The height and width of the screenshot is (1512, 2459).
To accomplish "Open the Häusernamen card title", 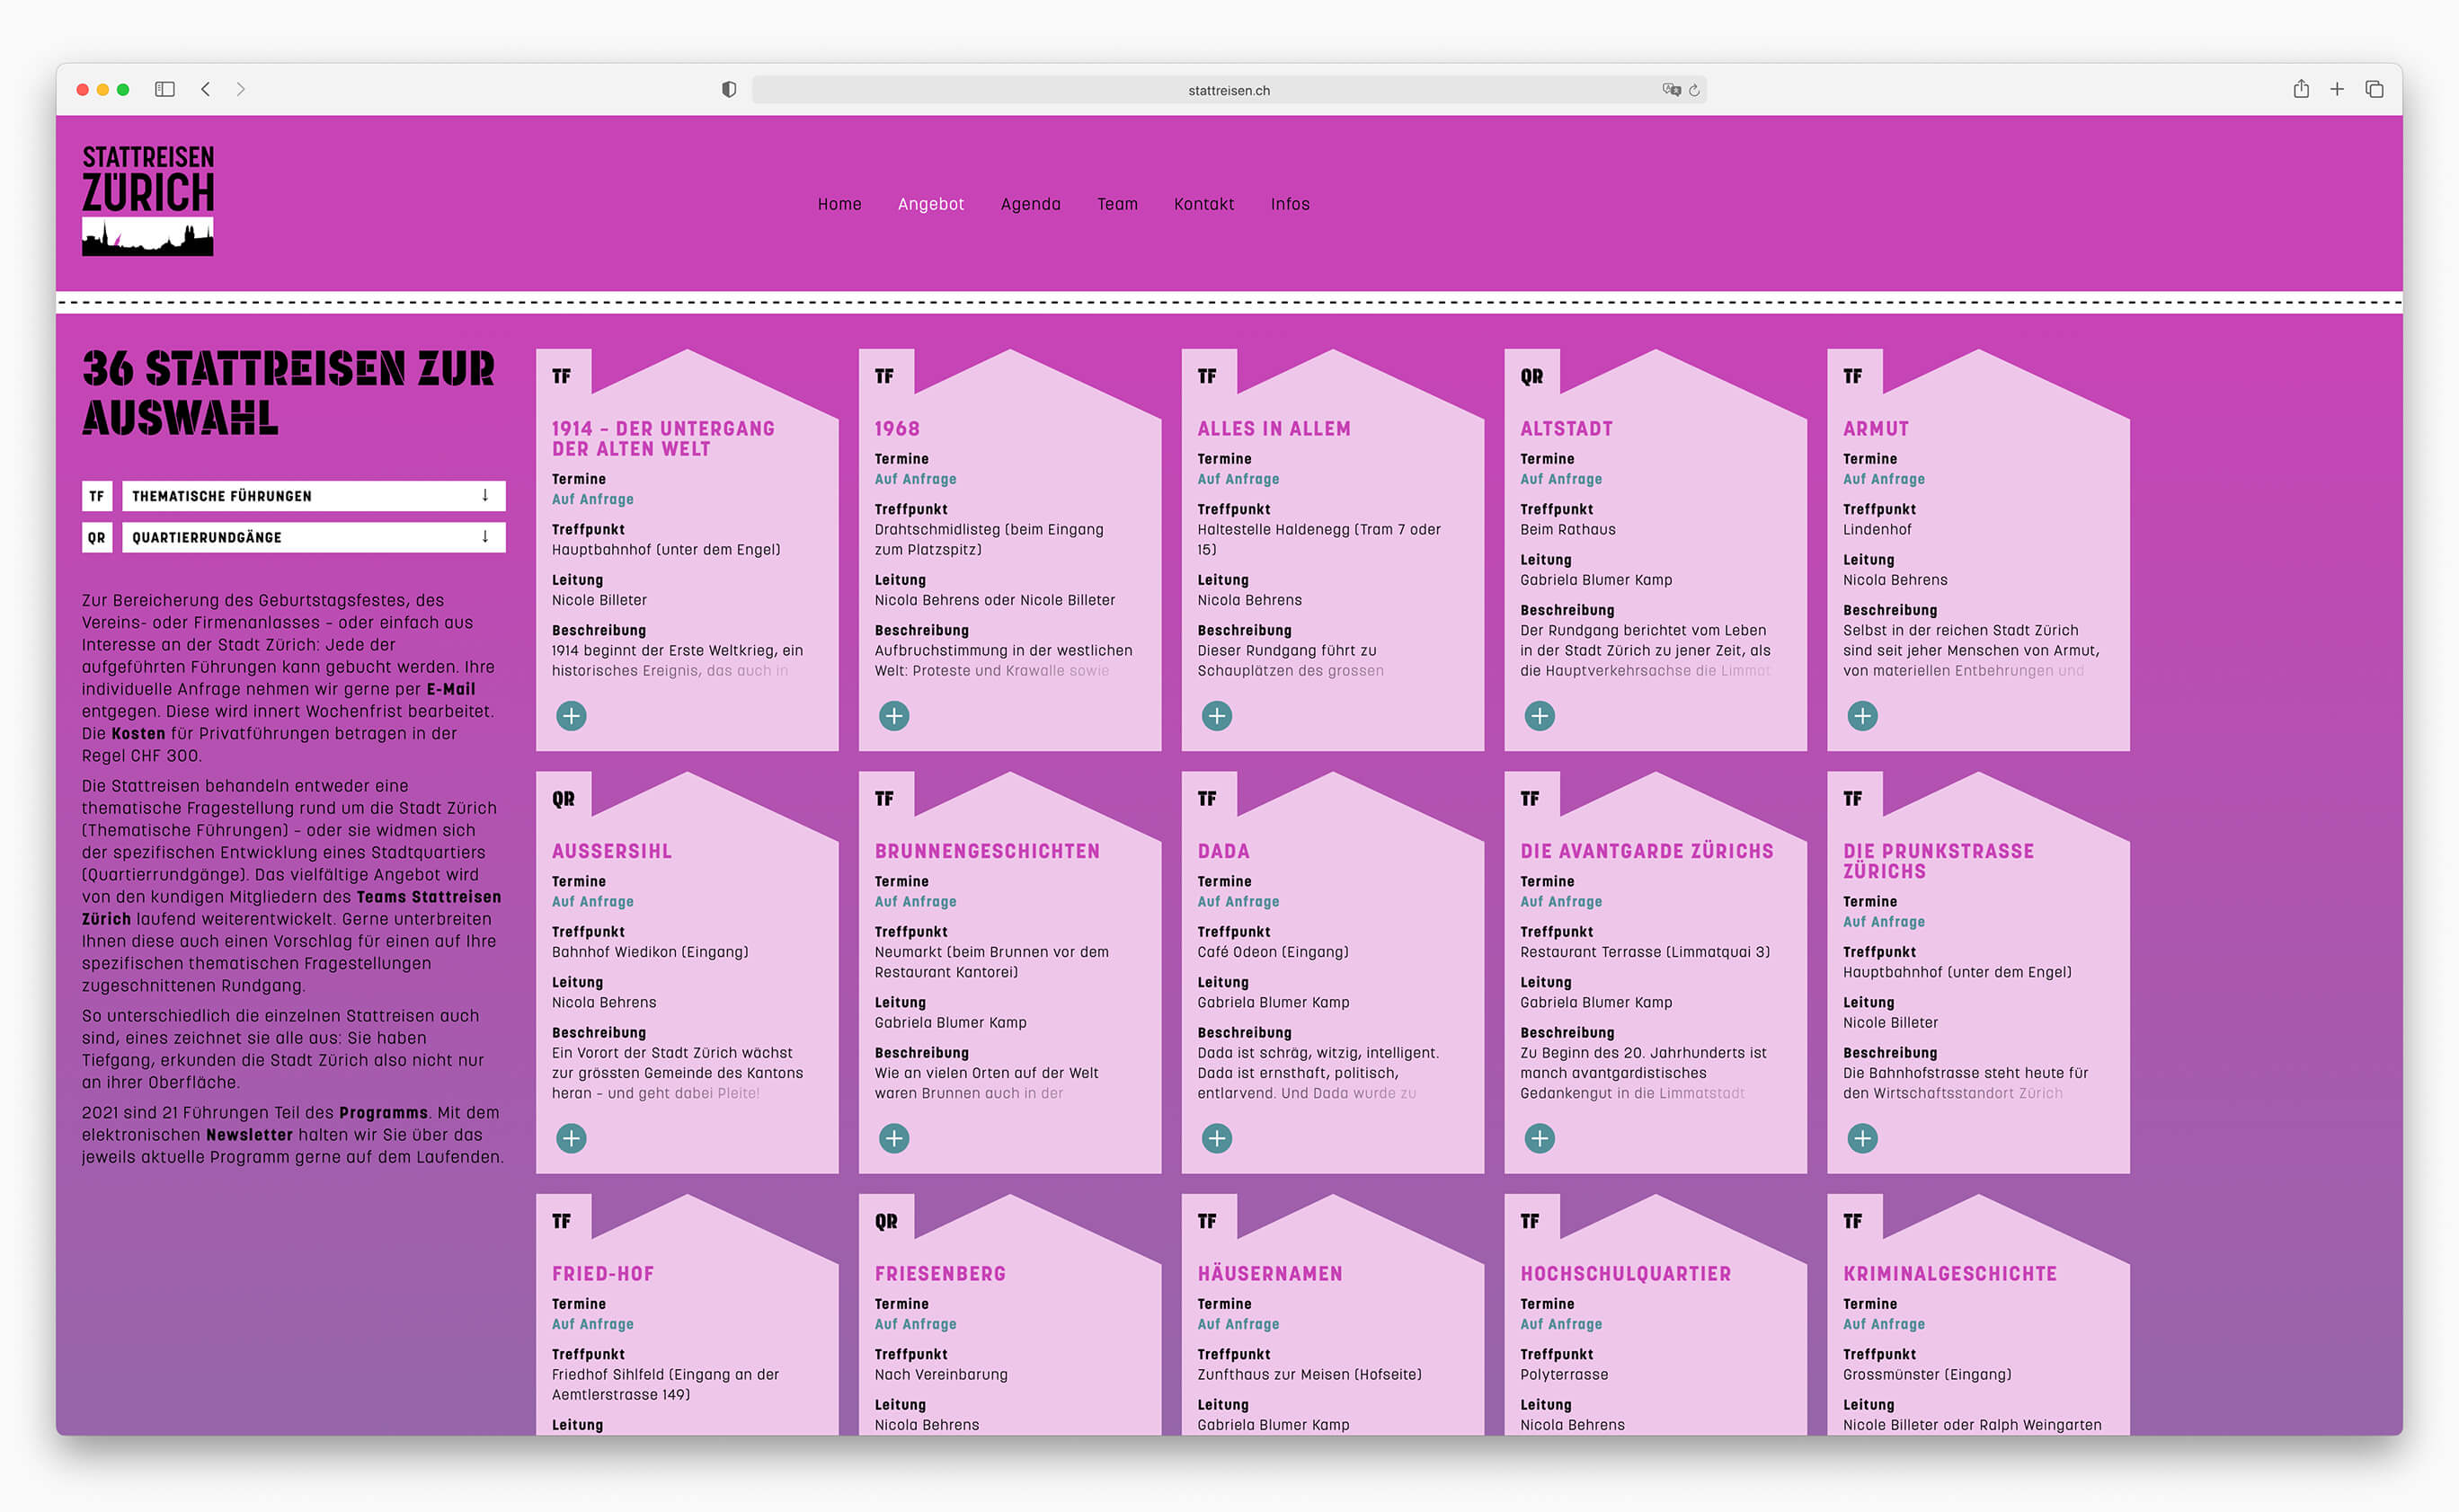I will coord(1271,1274).
